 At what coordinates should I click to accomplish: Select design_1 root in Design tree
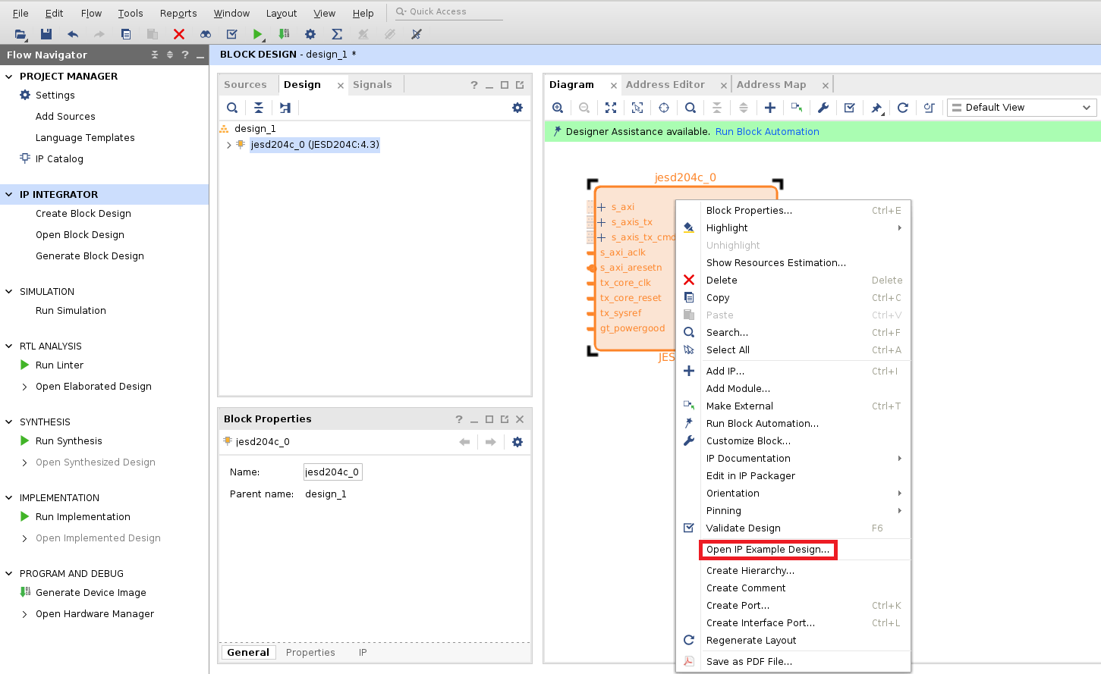tap(255, 129)
